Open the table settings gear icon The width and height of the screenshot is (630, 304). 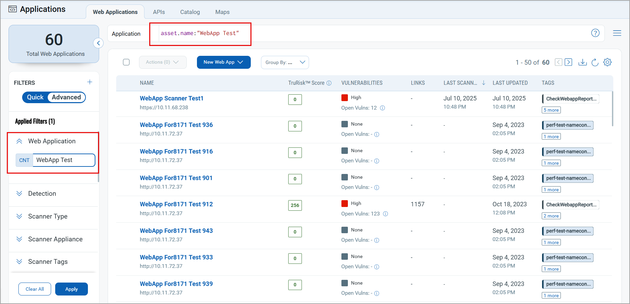coord(607,62)
